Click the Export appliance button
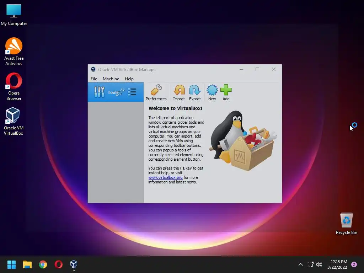The height and width of the screenshot is (273, 364). click(x=195, y=92)
